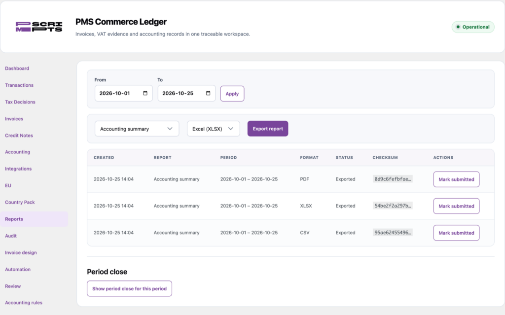This screenshot has width=505, height=315.
Task: Click checksum 54be2f2a297b…
Action: click(393, 206)
